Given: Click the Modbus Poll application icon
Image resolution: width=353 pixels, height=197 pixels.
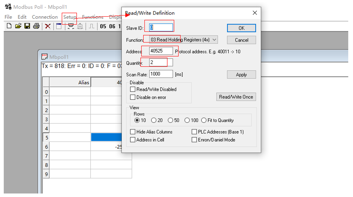Looking at the screenshot, I should pos(8,7).
